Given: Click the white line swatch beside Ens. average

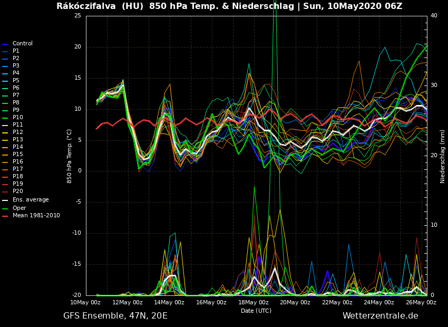Looking at the screenshot, I should point(5,200).
